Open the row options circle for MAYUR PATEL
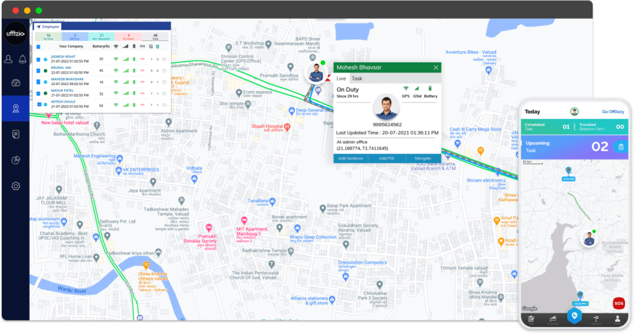This screenshot has height=335, width=636. (x=164, y=93)
